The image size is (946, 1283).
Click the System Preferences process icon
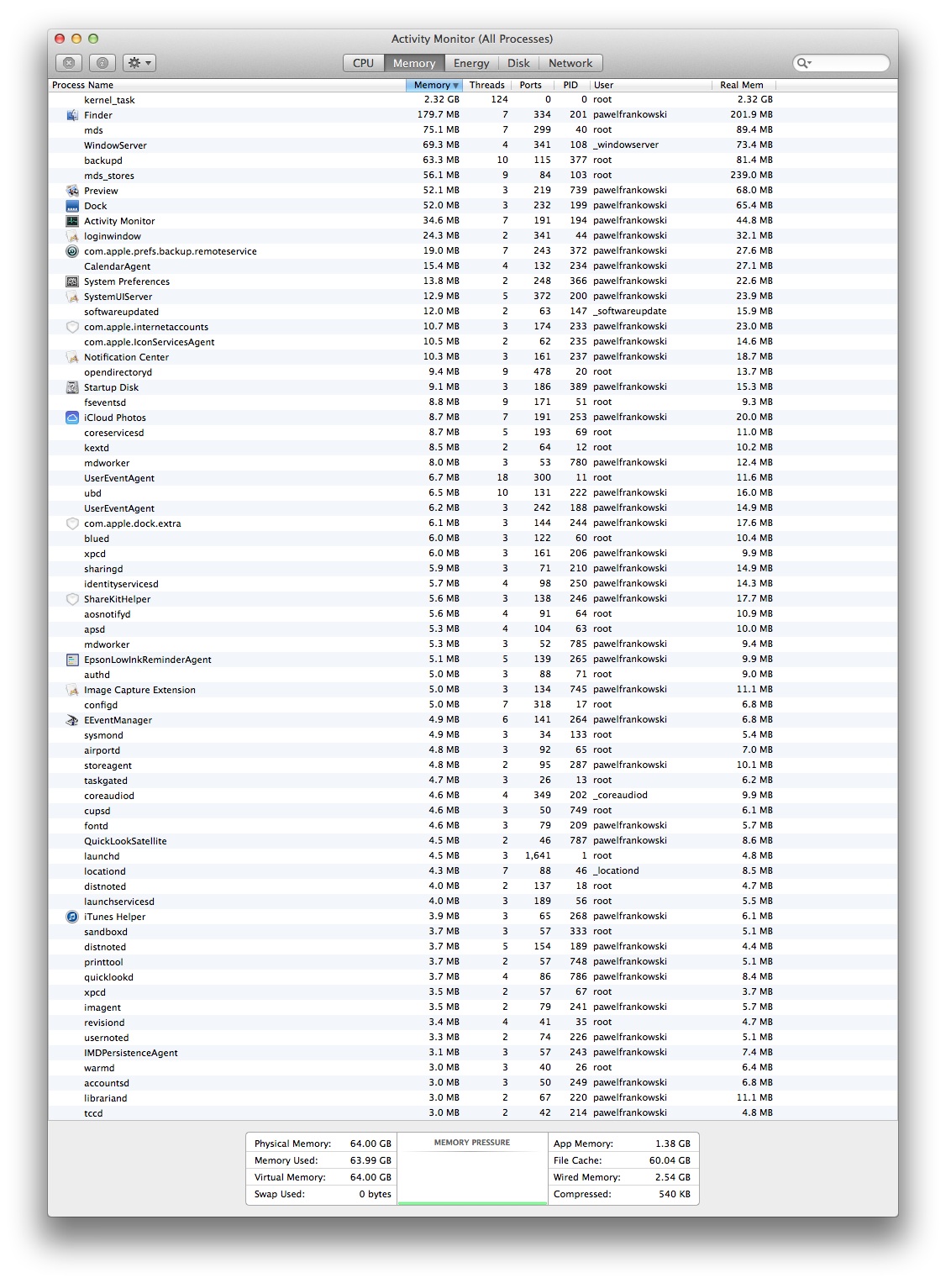72,281
